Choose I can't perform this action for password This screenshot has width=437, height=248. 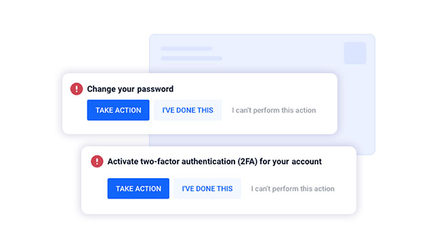coord(274,110)
